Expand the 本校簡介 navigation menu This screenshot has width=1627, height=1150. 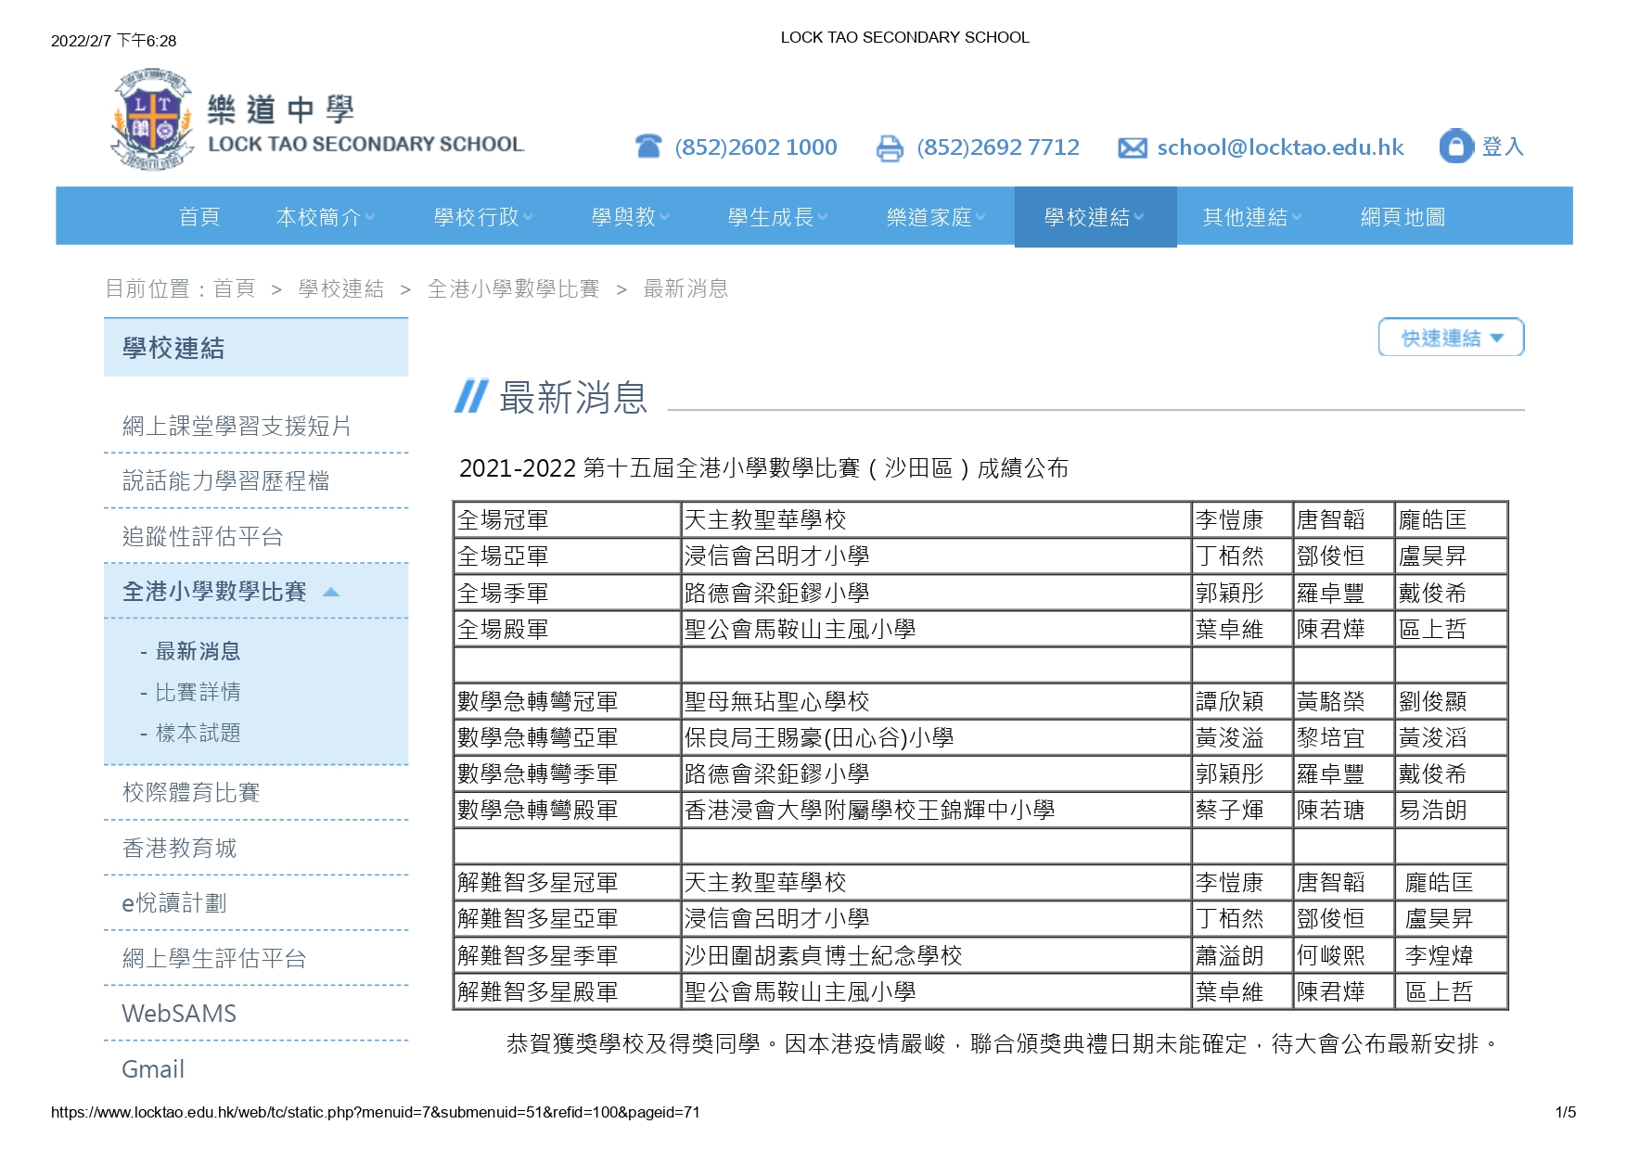[325, 217]
